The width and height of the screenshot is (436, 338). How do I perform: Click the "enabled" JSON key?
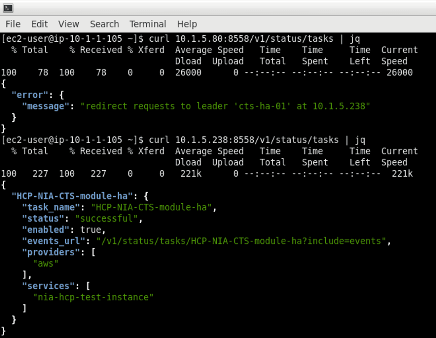[x=46, y=230]
